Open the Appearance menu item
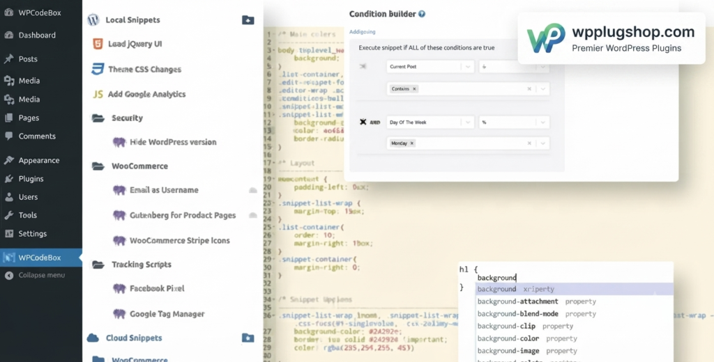This screenshot has width=714, height=362. click(39, 160)
